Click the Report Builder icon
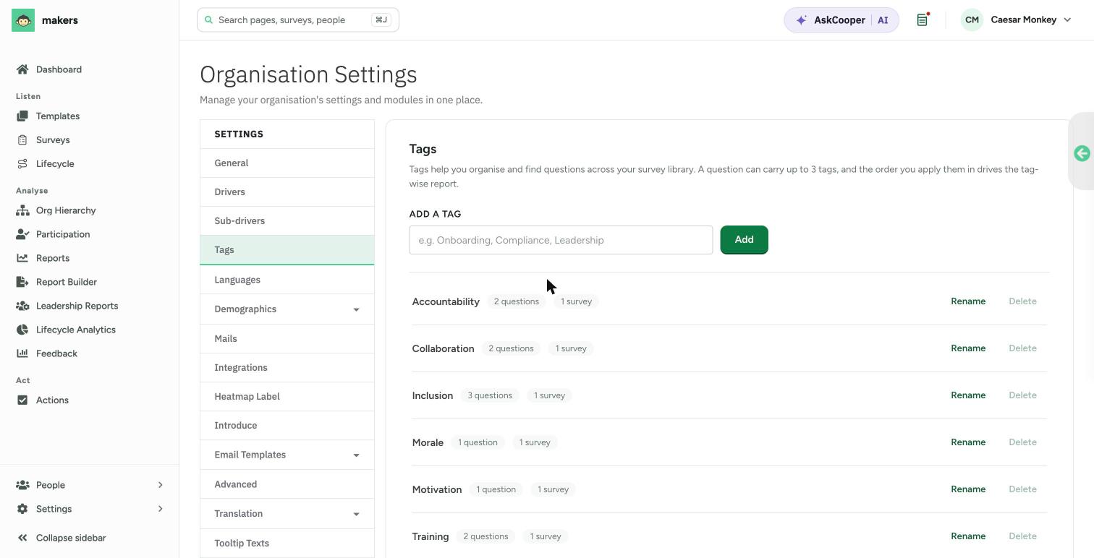Screen dimensions: 1094x558 pos(22,282)
